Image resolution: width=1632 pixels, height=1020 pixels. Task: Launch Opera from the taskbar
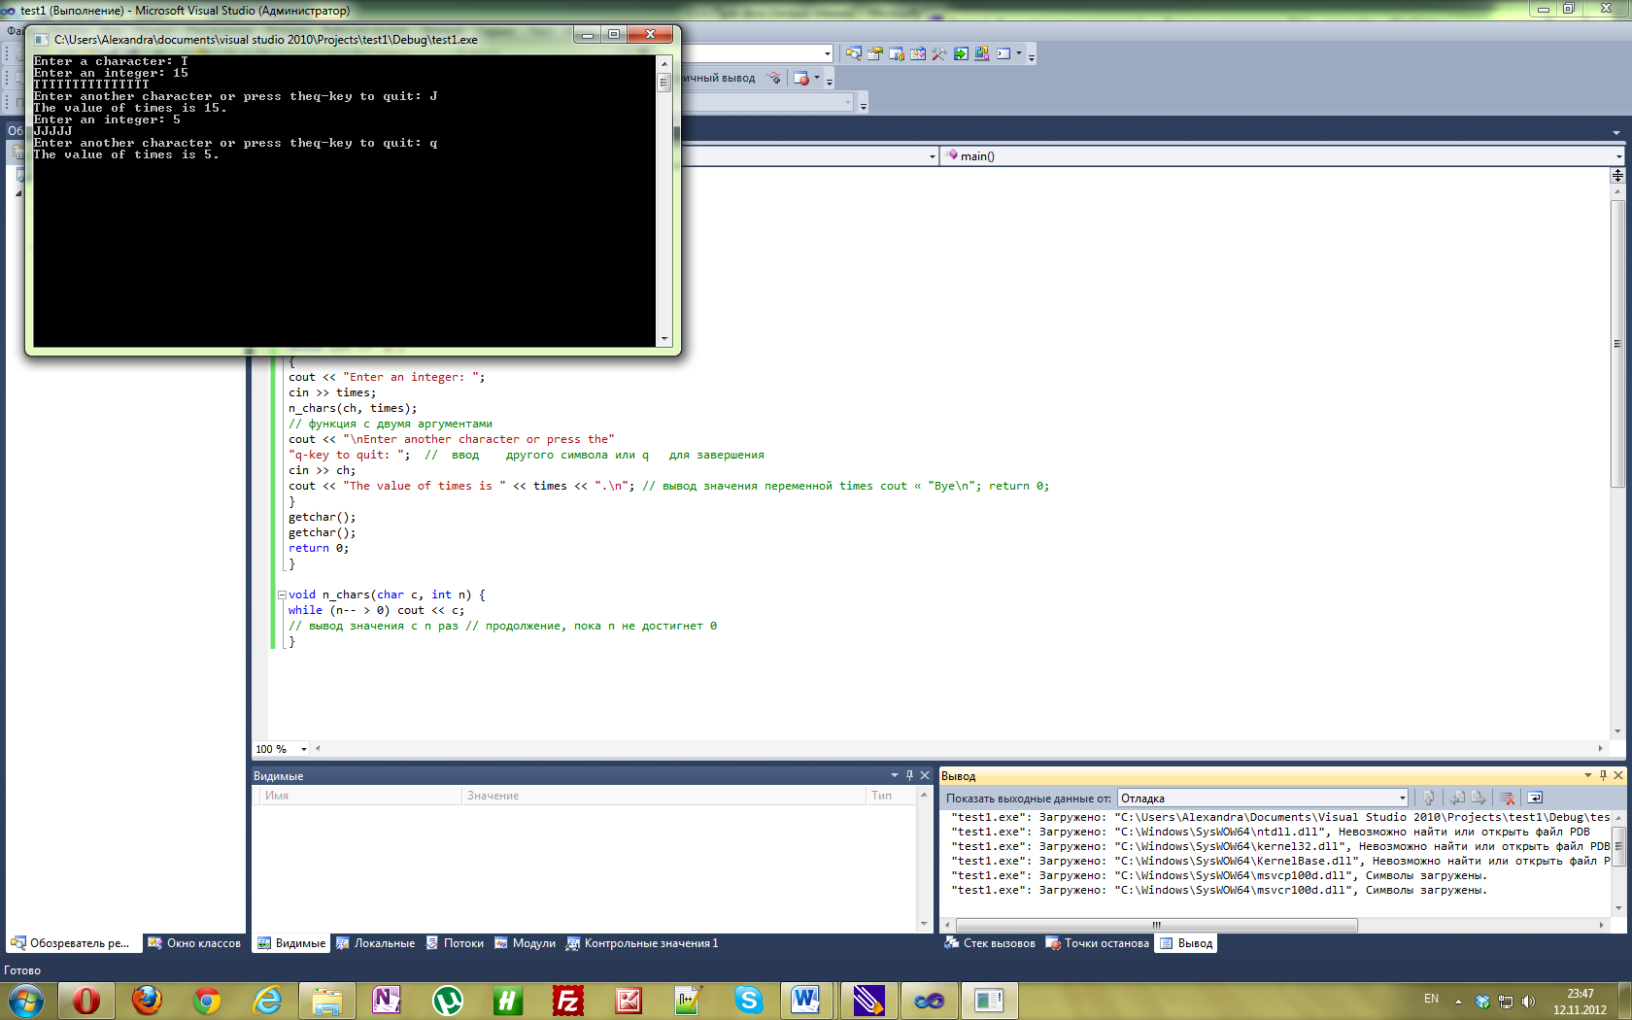pyautogui.click(x=86, y=1000)
